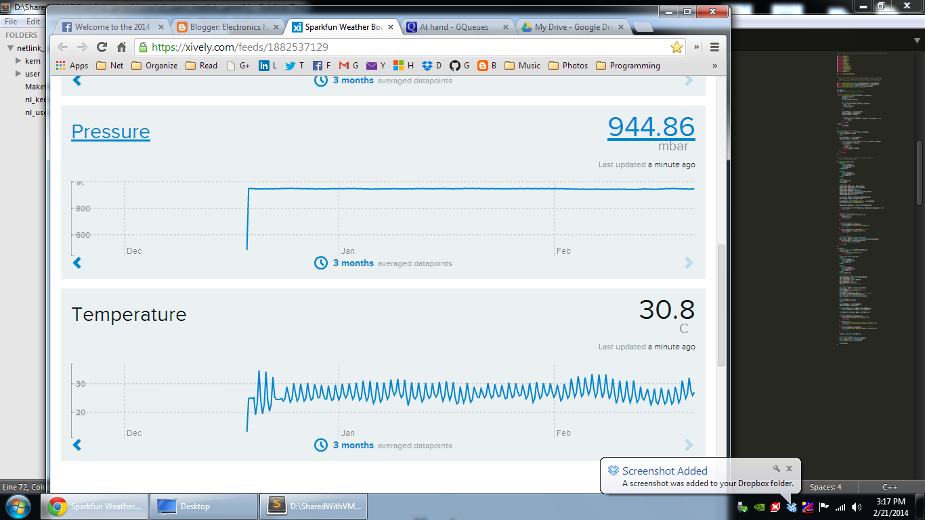Screen dimensions: 925x520
Task: Click the clock icon beside 3 months on Pressure chart
Action: pyautogui.click(x=320, y=263)
